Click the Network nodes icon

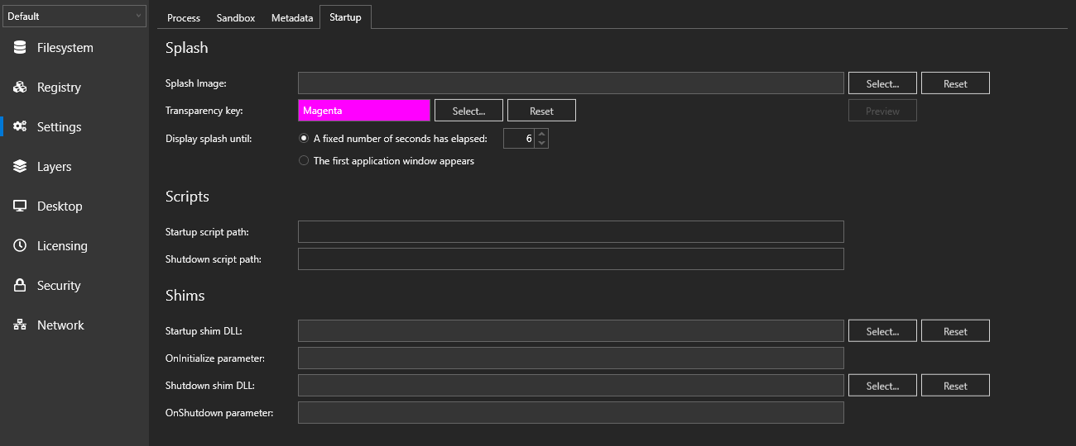tap(20, 325)
